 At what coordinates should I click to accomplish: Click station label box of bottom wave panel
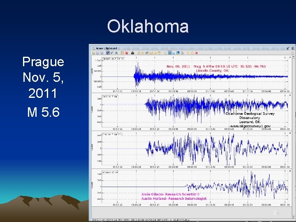111,172
